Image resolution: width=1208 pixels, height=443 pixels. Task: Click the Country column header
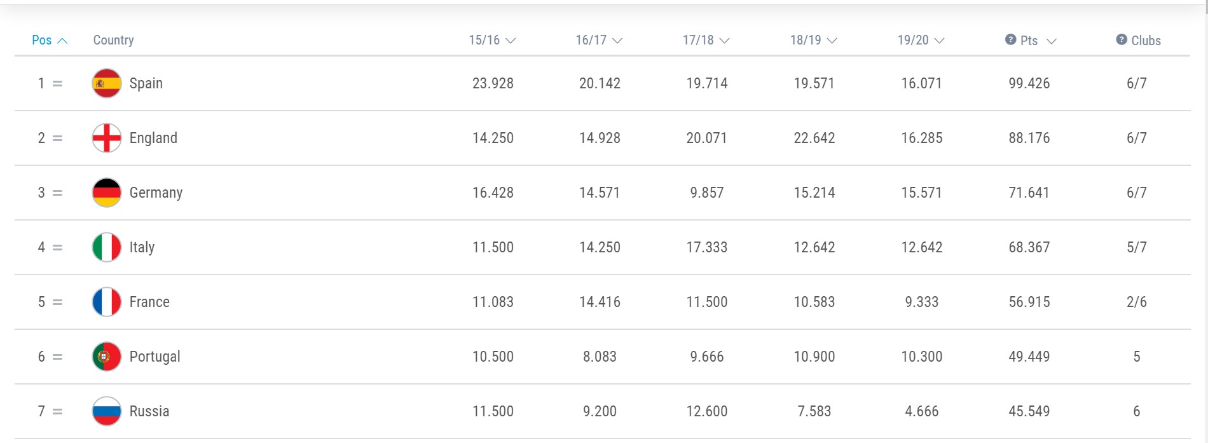coord(113,40)
